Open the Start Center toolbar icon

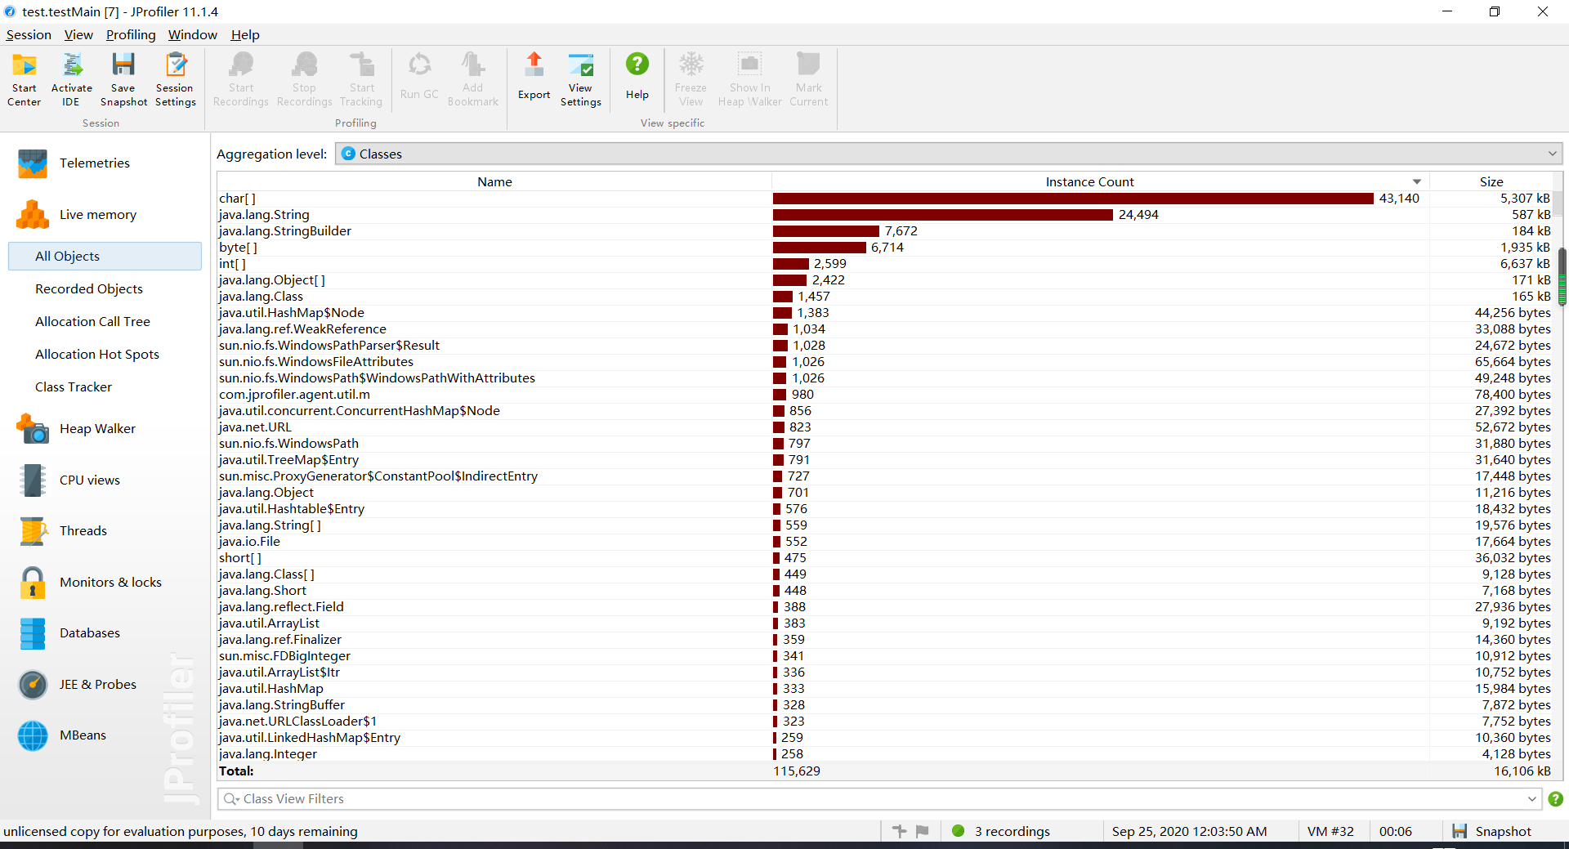[x=24, y=79]
